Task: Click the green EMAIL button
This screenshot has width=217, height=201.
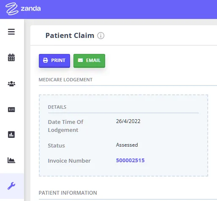Action: coord(89,61)
